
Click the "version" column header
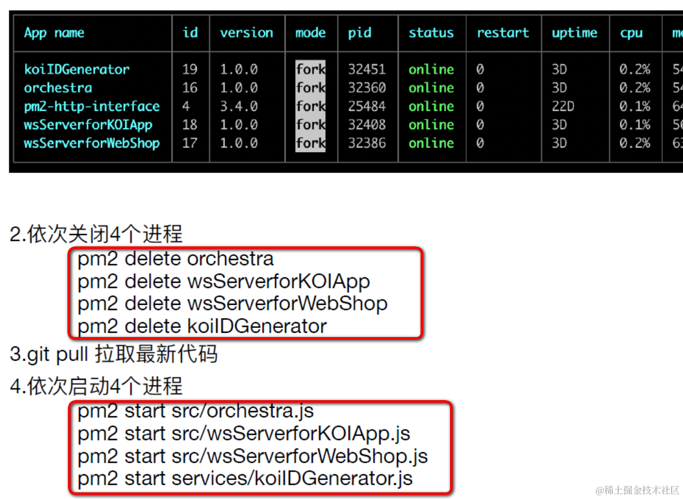246,33
